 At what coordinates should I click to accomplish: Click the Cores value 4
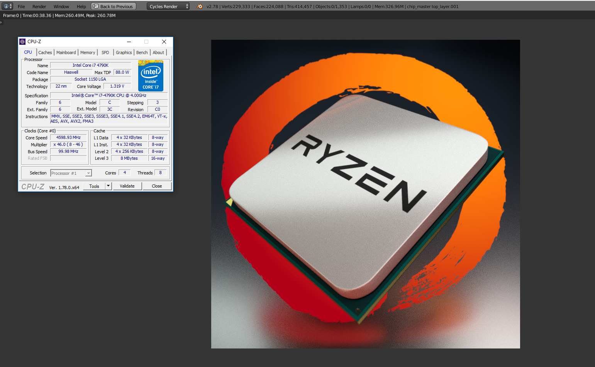tap(125, 173)
